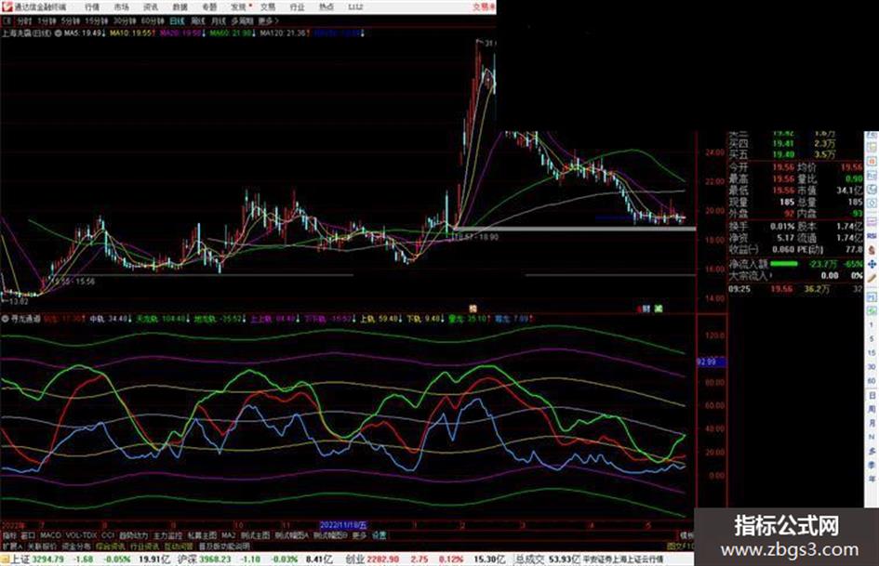Image resolution: width=879 pixels, height=566 pixels.
Task: Click the 今开 value 19.56
Action: coord(783,167)
